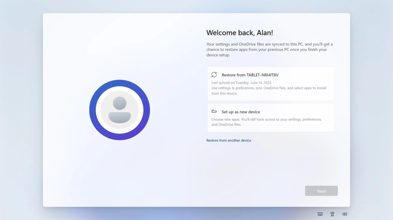This screenshot has height=220, width=393.
Task: Click the sync arrows icon on the Restore option
Action: pyautogui.click(x=214, y=75)
